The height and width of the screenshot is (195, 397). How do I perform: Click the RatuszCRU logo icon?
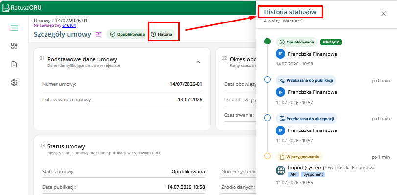coord(5,8)
